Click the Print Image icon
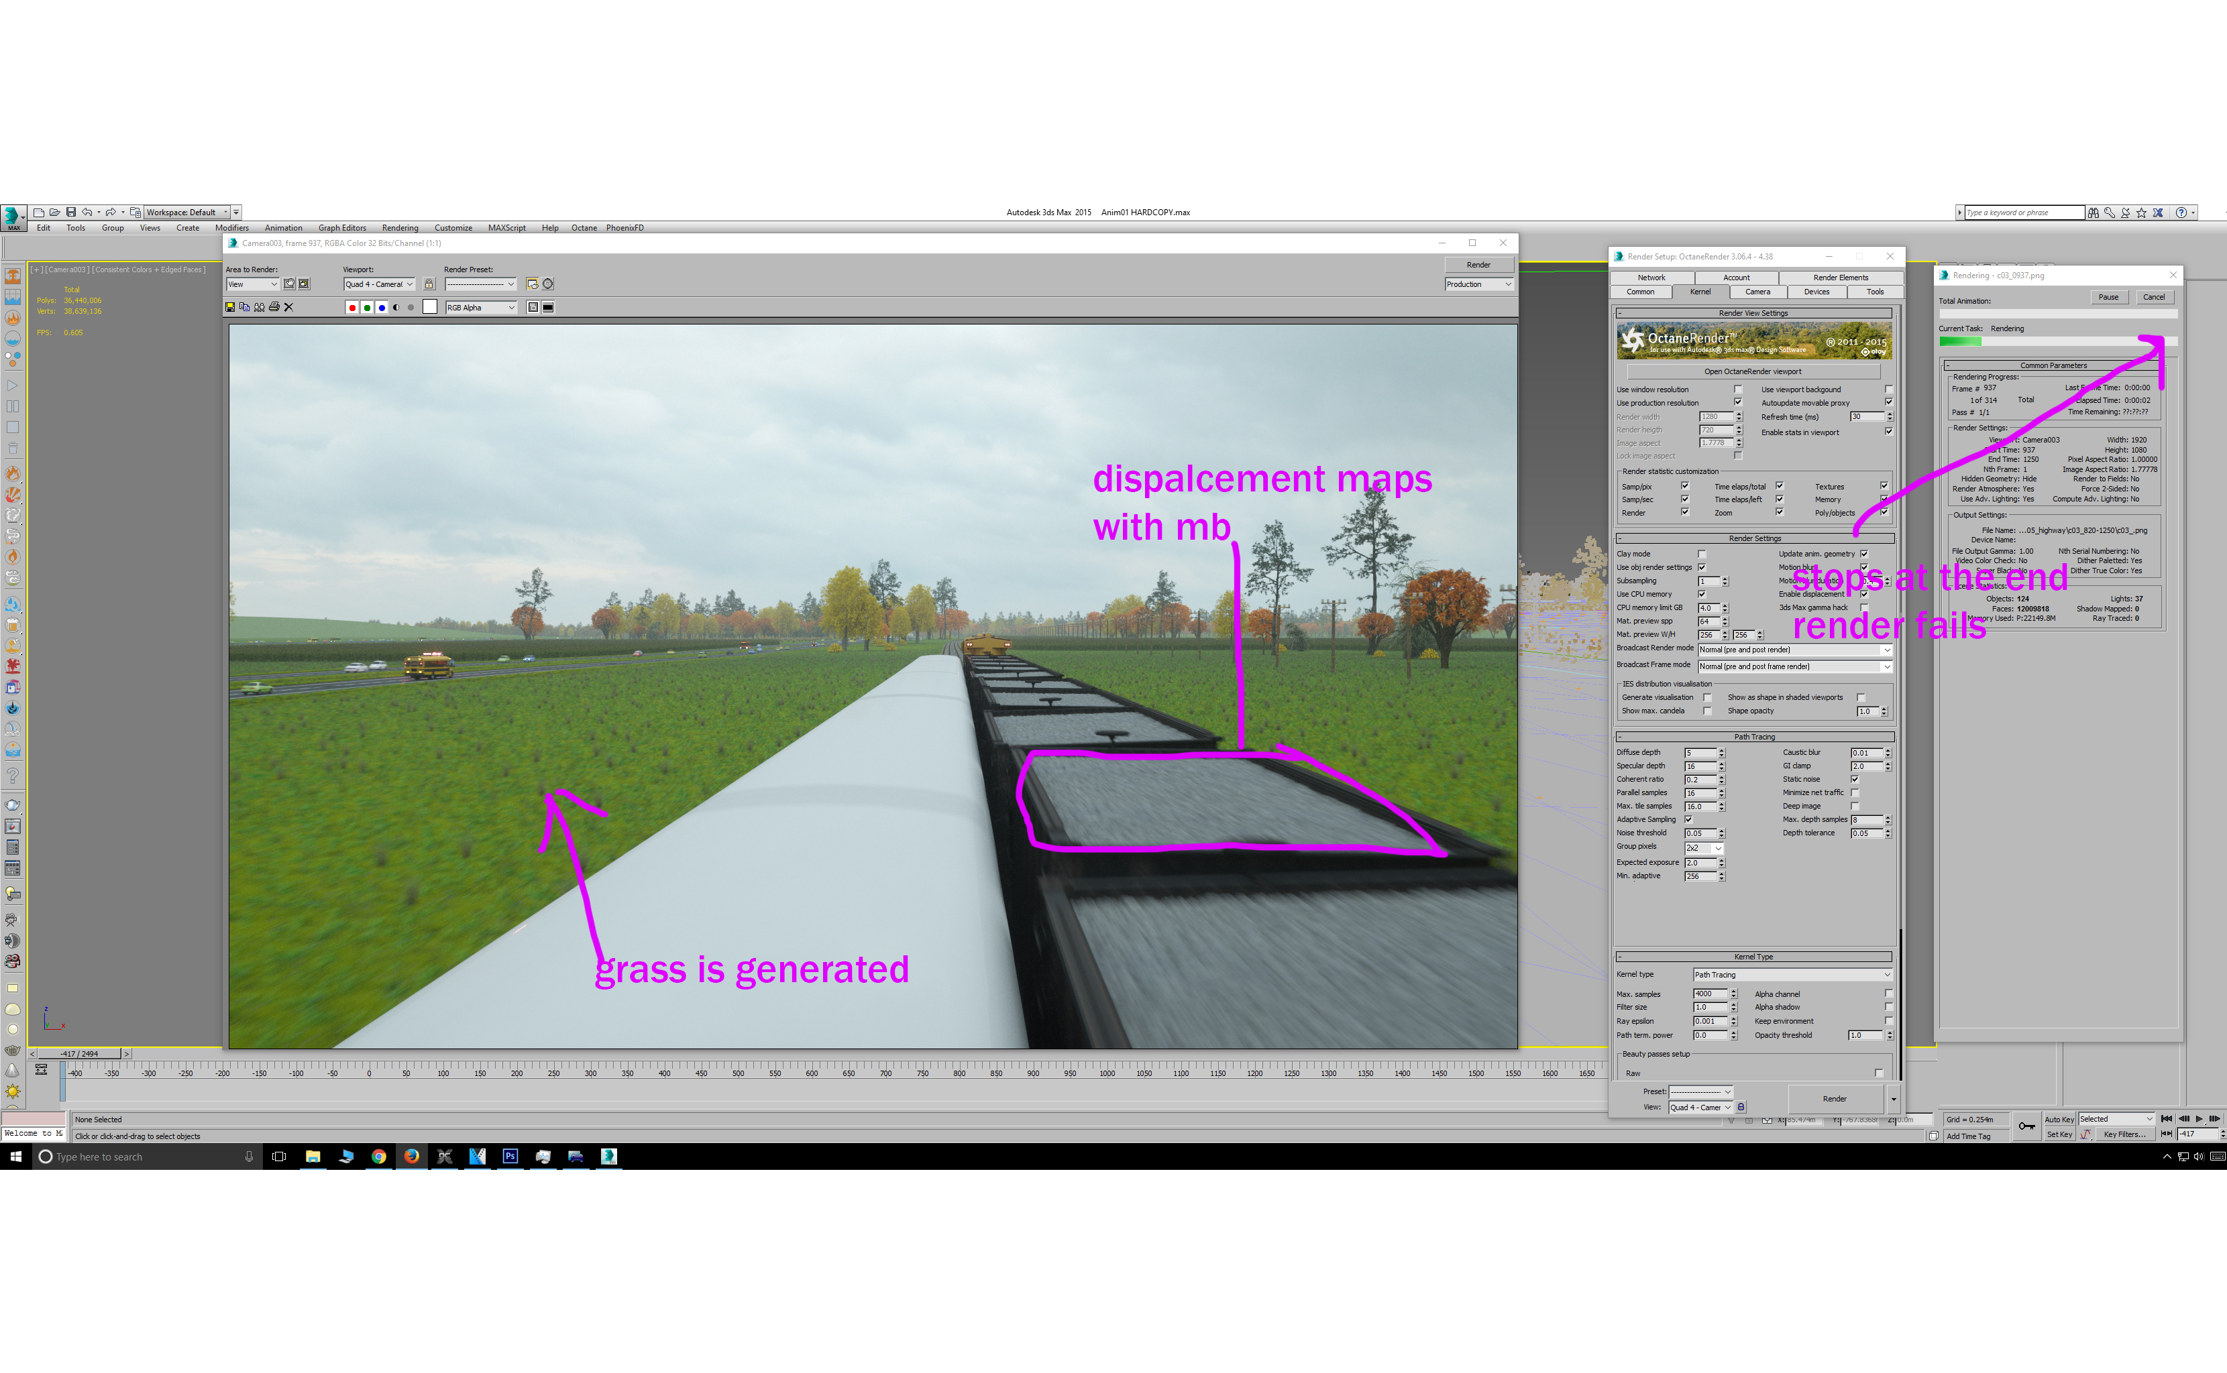This screenshot has width=2227, height=1373. point(274,308)
